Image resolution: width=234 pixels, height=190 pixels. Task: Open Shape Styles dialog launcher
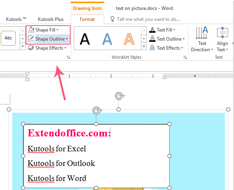[68, 57]
